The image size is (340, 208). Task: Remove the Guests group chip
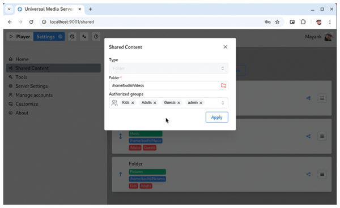(178, 103)
